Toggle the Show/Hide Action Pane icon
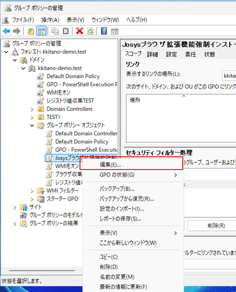 (x=115, y=31)
